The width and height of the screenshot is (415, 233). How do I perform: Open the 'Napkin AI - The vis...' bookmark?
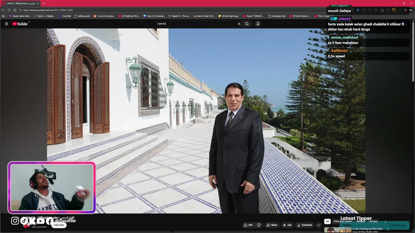tap(179, 16)
